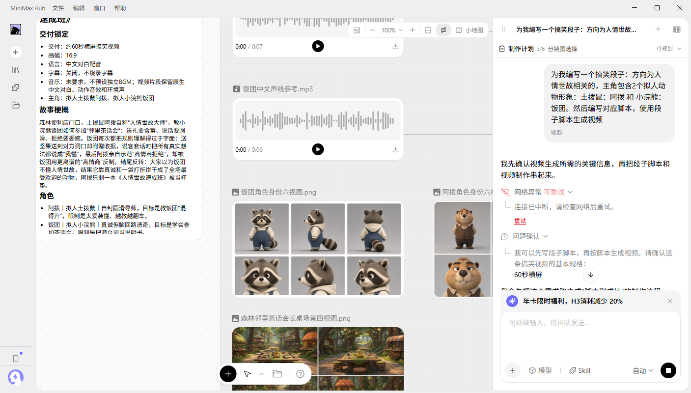This screenshot has width=691, height=393.
Task: Focus the 可继续输入 chat input field
Action: 590,335
